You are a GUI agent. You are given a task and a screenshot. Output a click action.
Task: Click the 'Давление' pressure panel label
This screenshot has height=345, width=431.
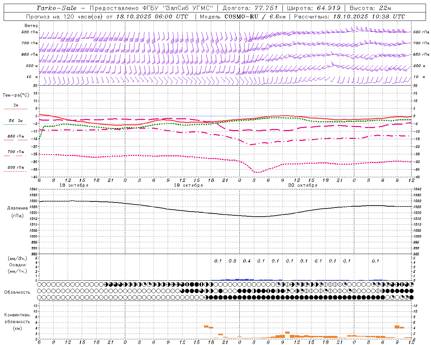(x=18, y=208)
